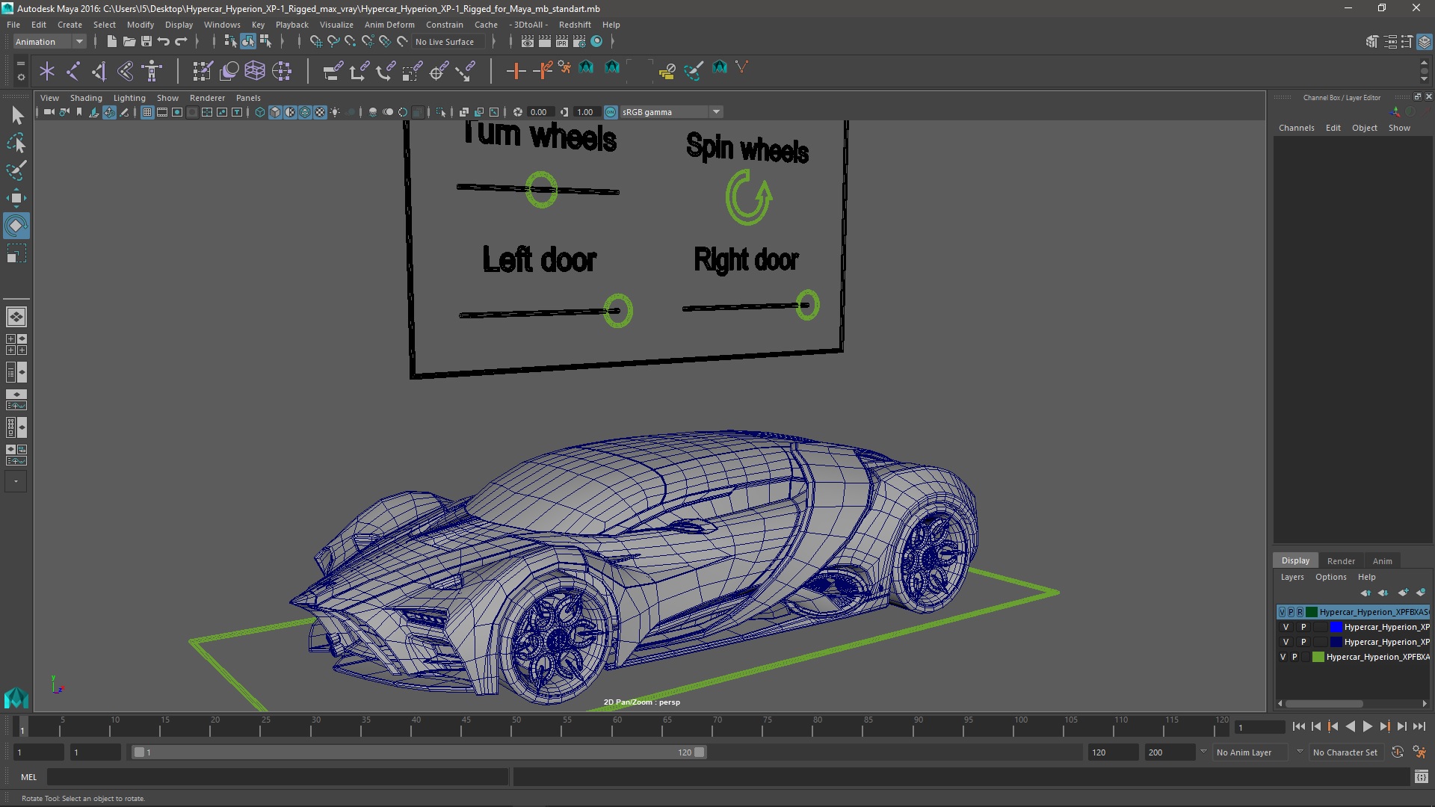Viewport: 1435px width, 807px height.
Task: Open the Constrain menu
Action: (x=444, y=25)
